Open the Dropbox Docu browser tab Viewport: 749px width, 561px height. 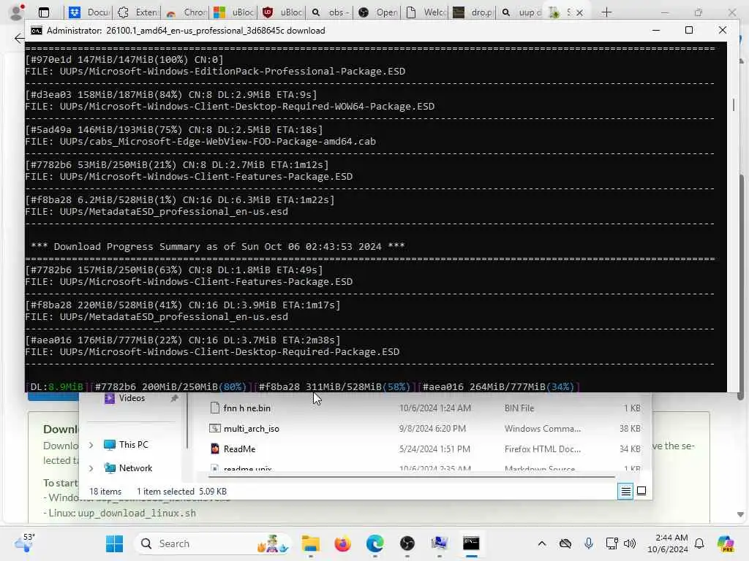pos(89,12)
